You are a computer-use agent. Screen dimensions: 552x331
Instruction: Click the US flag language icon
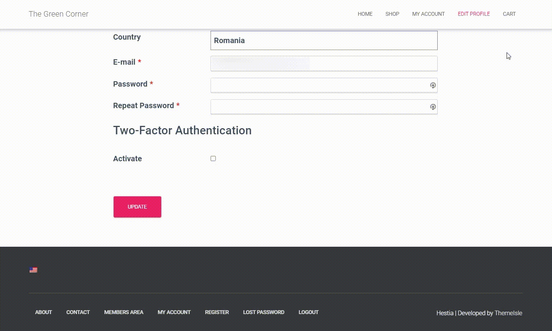coord(33,270)
